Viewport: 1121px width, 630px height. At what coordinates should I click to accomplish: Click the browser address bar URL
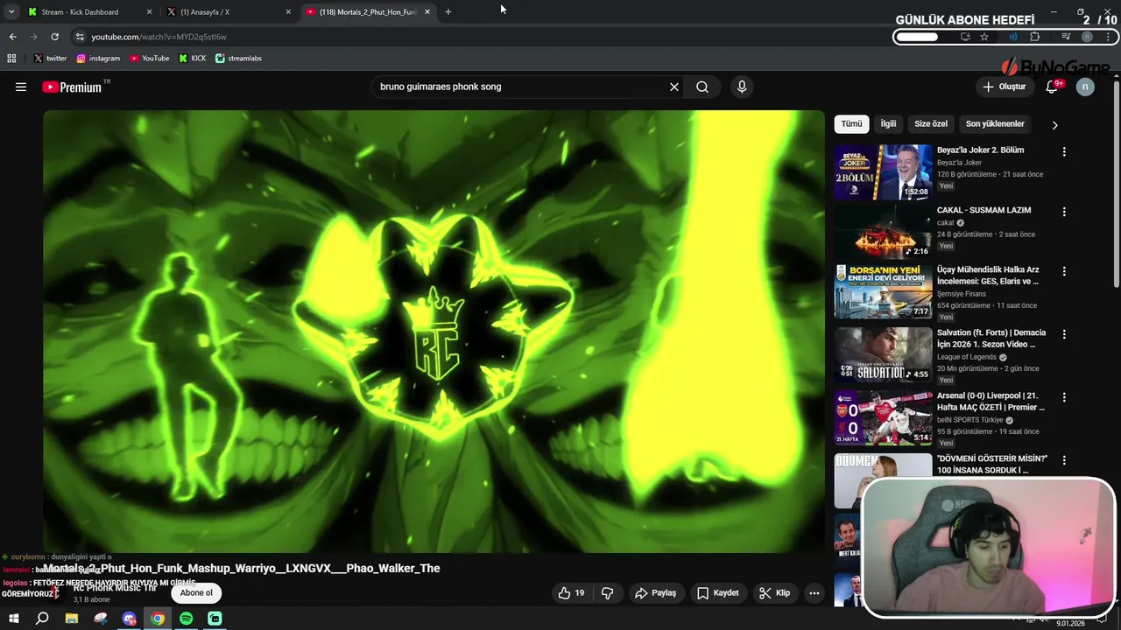pos(159,37)
